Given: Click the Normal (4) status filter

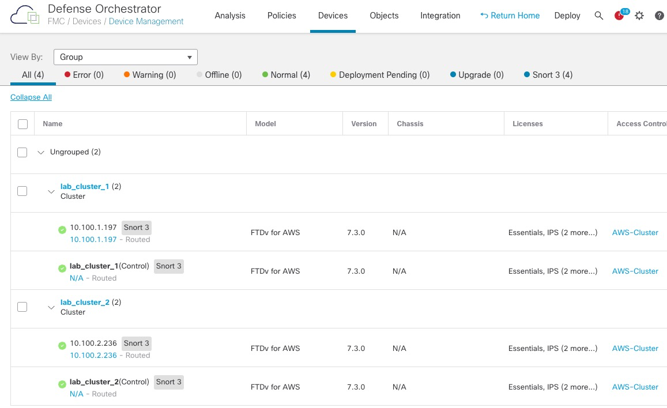Looking at the screenshot, I should (x=286, y=74).
